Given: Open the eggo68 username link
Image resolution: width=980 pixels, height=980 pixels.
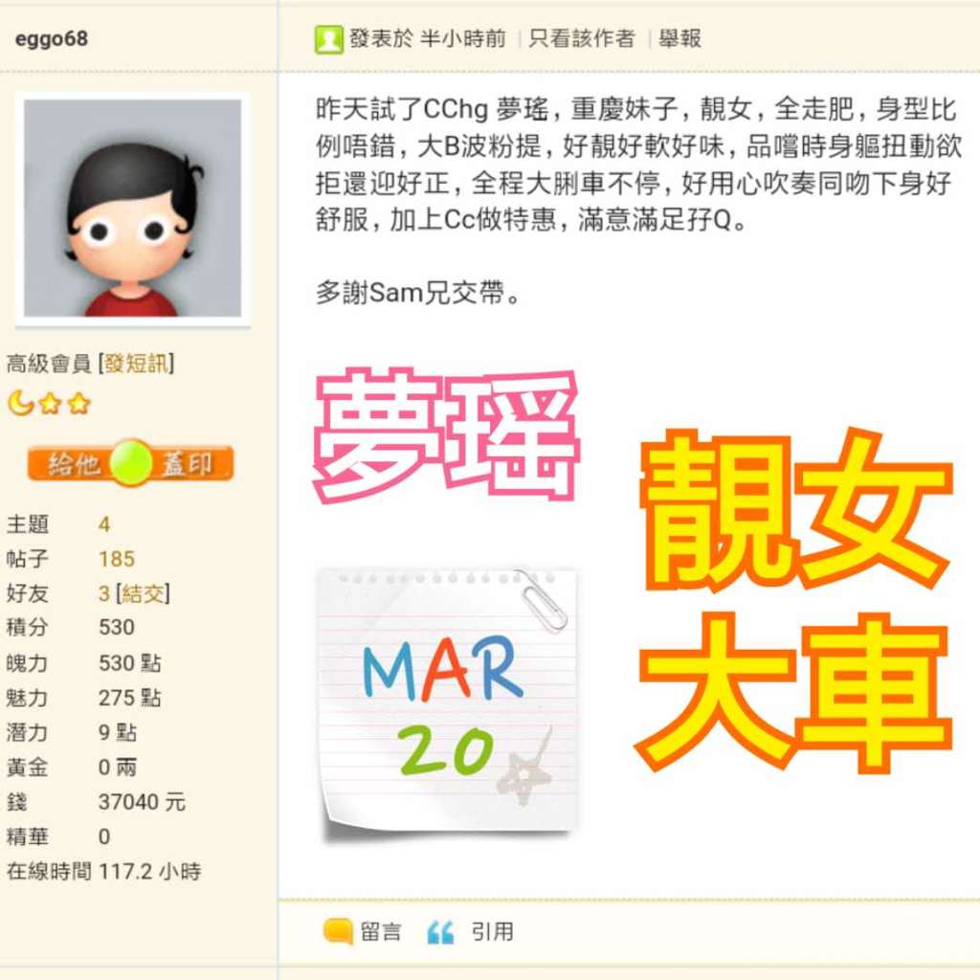Looking at the screenshot, I should (52, 38).
